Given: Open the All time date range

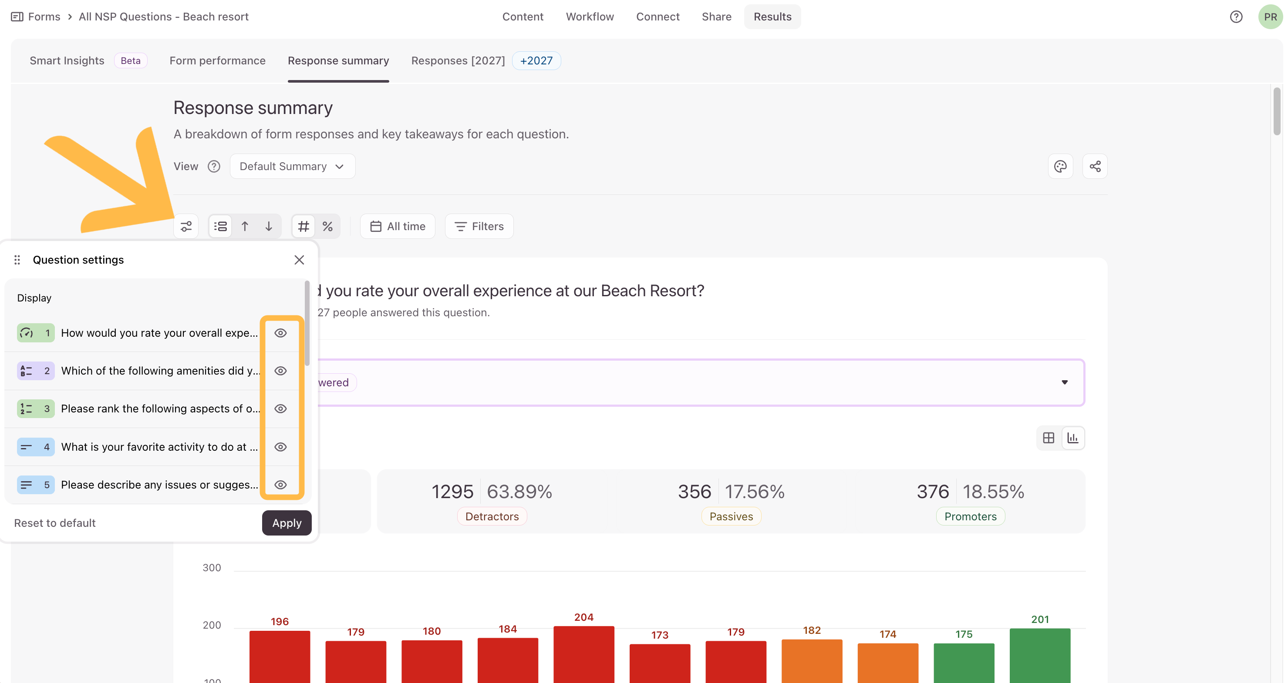Looking at the screenshot, I should pos(398,226).
